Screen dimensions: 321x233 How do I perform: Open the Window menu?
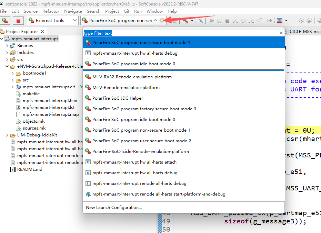pos(154,11)
